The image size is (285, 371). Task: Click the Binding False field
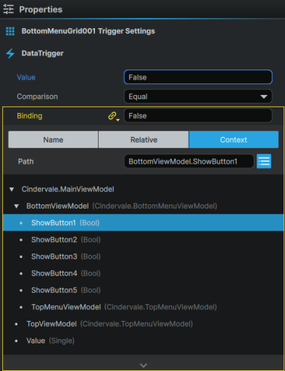coord(198,116)
